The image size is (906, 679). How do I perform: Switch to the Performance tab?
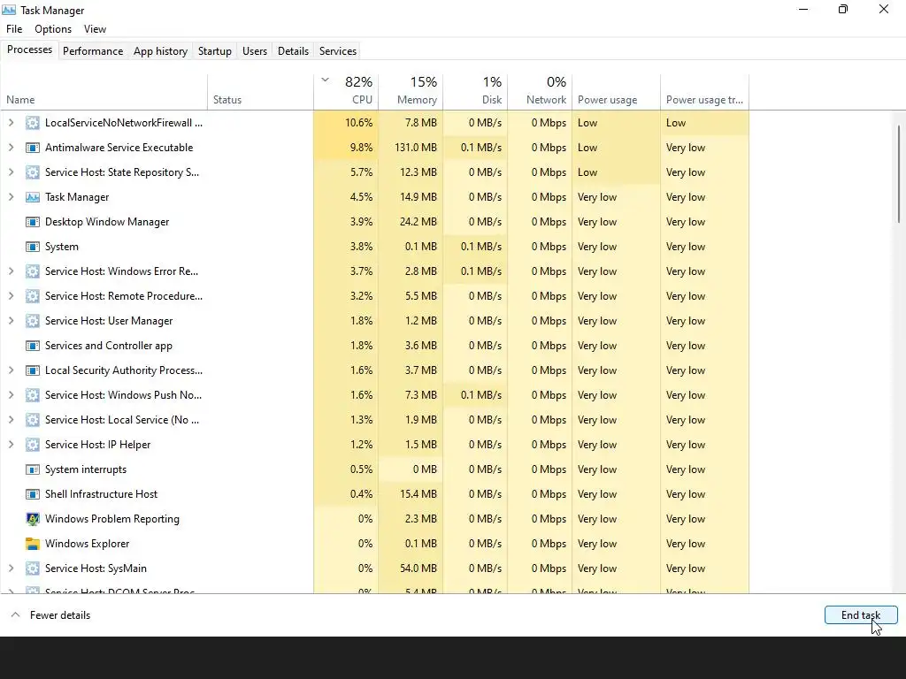coord(93,50)
